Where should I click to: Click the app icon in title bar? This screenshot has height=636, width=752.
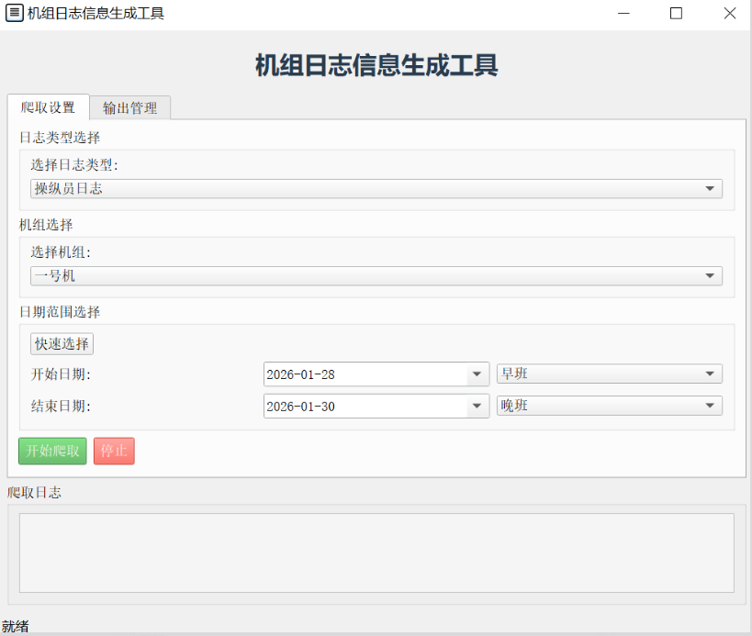pyautogui.click(x=15, y=14)
